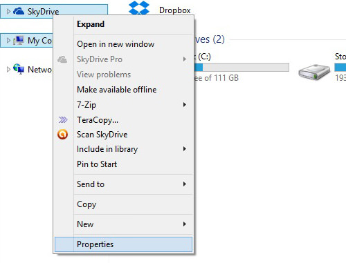Expand the SkyDrive tree node arrow

point(8,11)
